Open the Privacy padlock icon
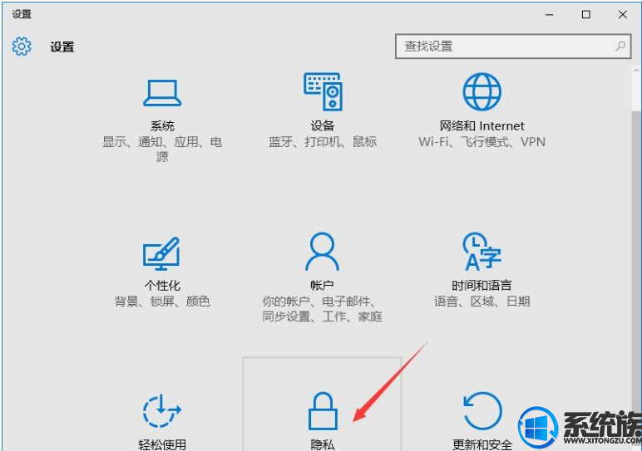642x451 pixels. pyautogui.click(x=323, y=410)
